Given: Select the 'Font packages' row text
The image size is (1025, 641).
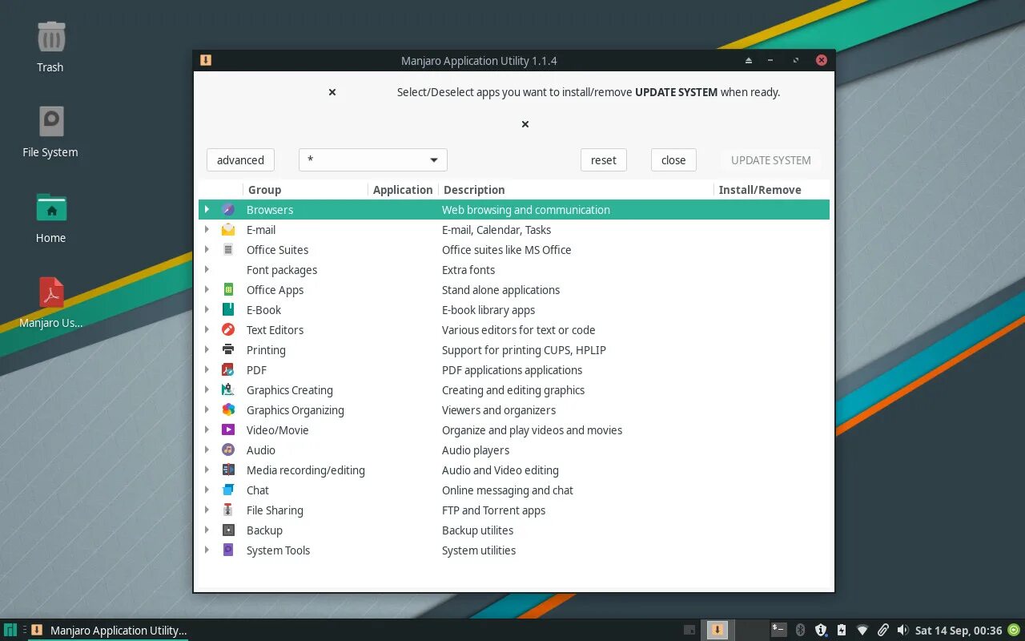Looking at the screenshot, I should (x=282, y=270).
